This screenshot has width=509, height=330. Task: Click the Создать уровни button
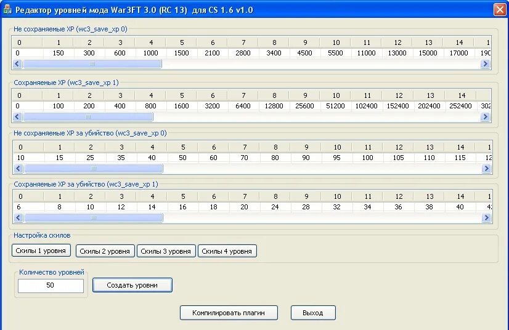(132, 285)
